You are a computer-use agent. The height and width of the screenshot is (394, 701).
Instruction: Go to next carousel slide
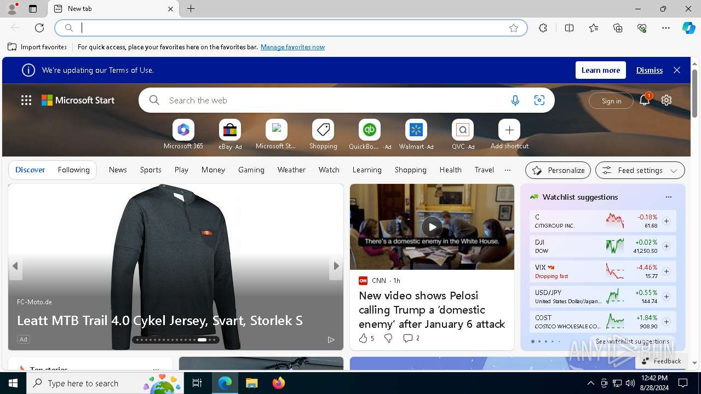tap(336, 266)
